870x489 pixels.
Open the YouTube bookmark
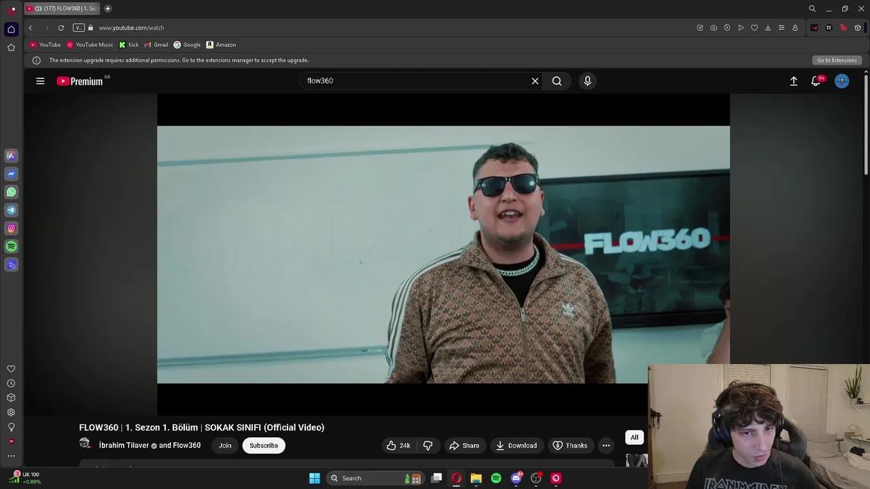[46, 45]
